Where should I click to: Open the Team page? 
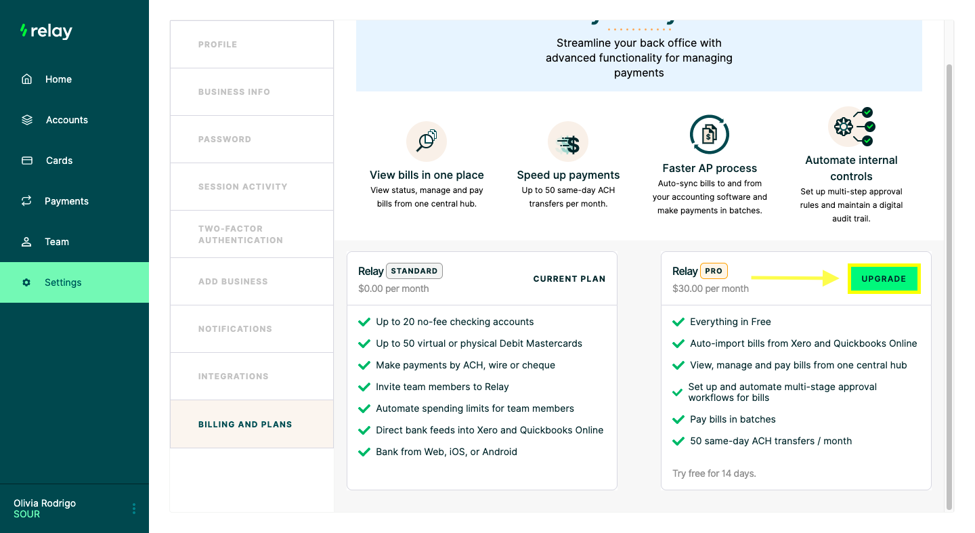click(74, 242)
